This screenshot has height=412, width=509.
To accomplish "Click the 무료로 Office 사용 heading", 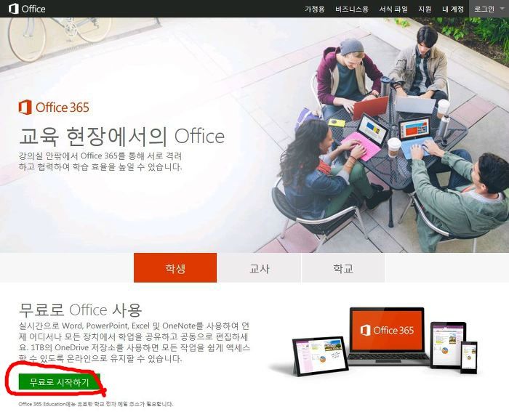I will click(80, 310).
